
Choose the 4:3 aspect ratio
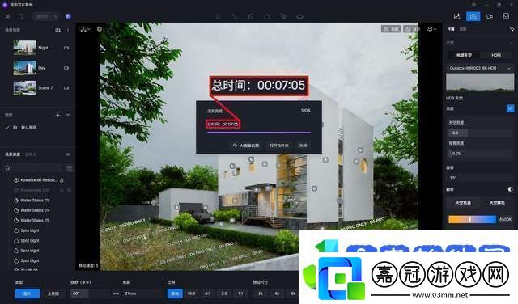(x=207, y=293)
